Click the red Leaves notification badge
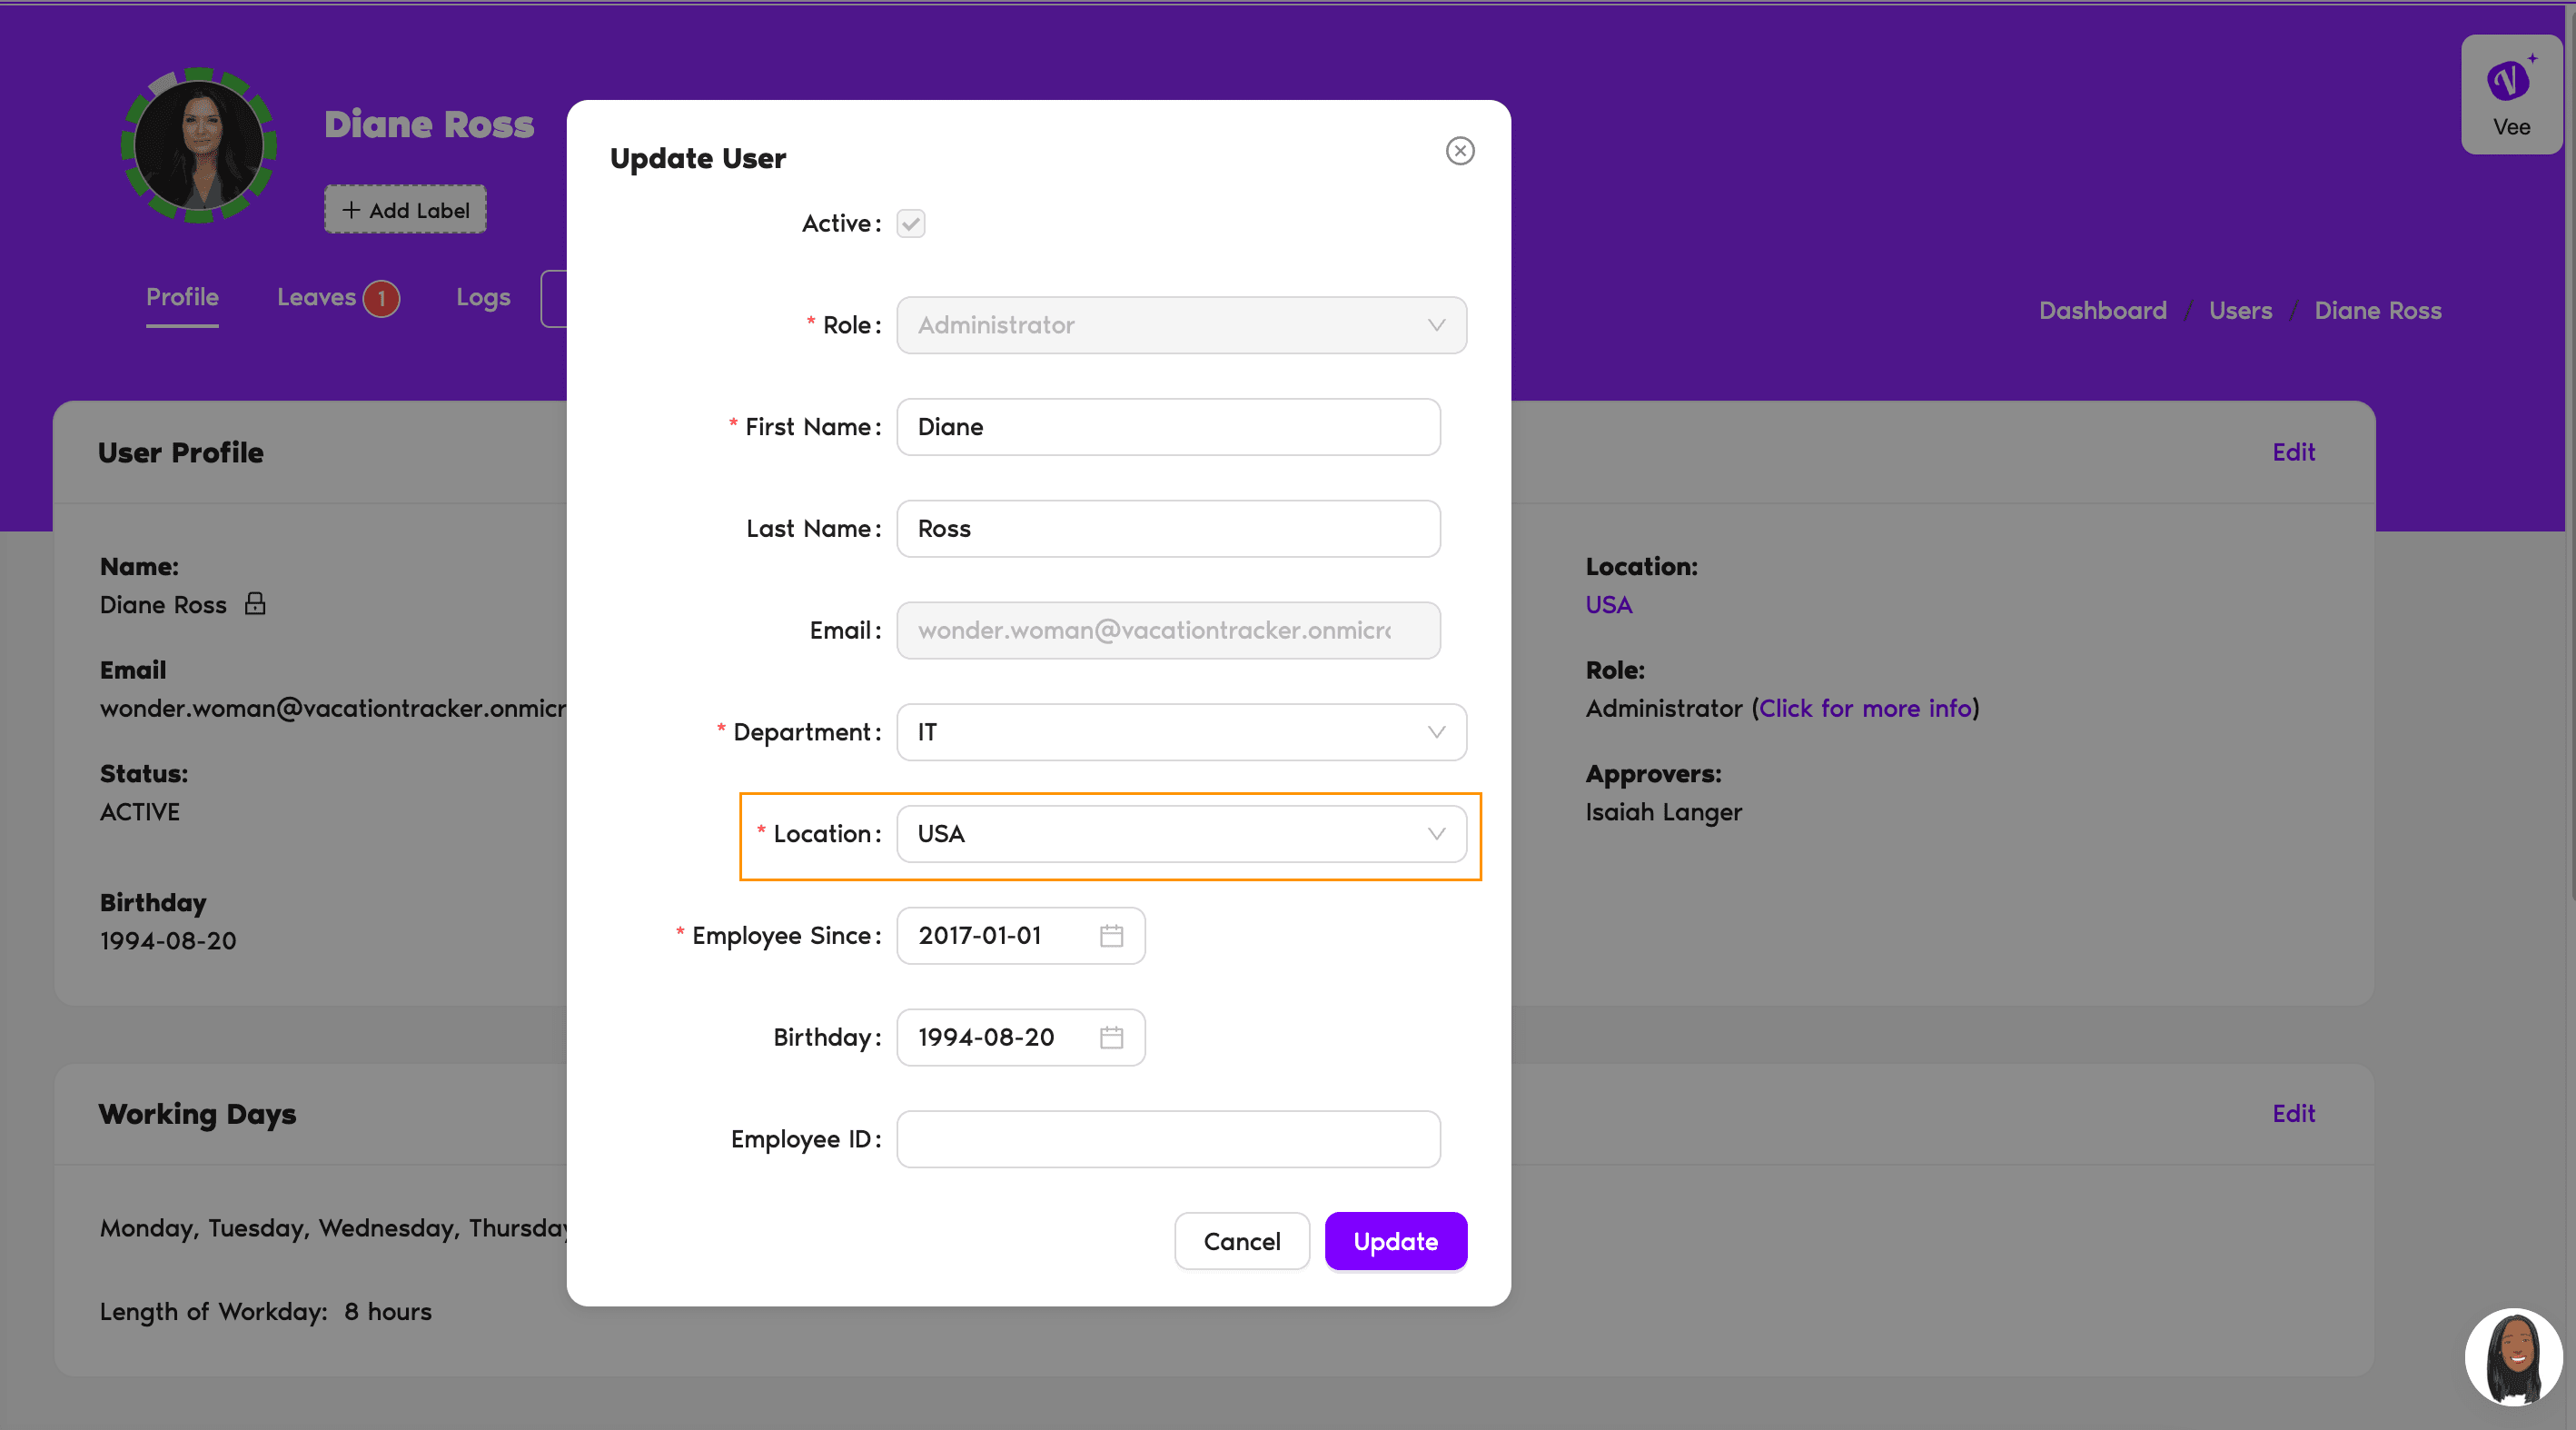The width and height of the screenshot is (2576, 1430). 381,298
